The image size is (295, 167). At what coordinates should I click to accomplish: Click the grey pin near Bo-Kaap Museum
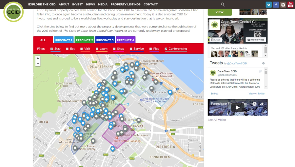84,102
